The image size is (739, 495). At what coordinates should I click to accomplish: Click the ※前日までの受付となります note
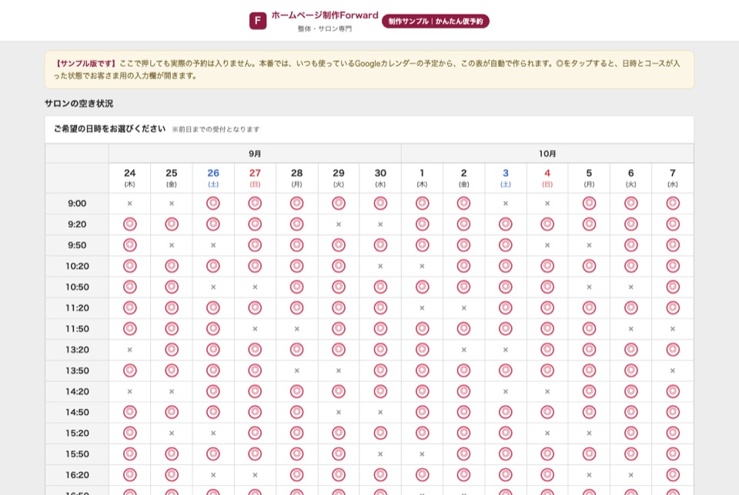point(216,129)
